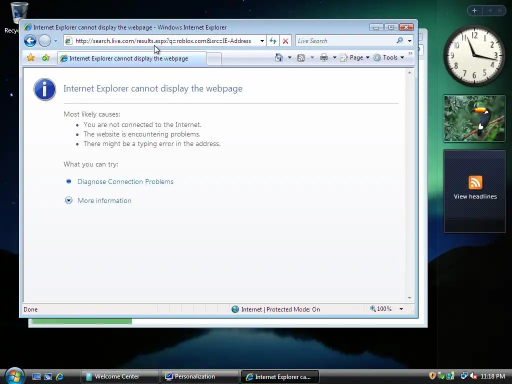Click the blue information icon
512x384 pixels.
coord(44,89)
